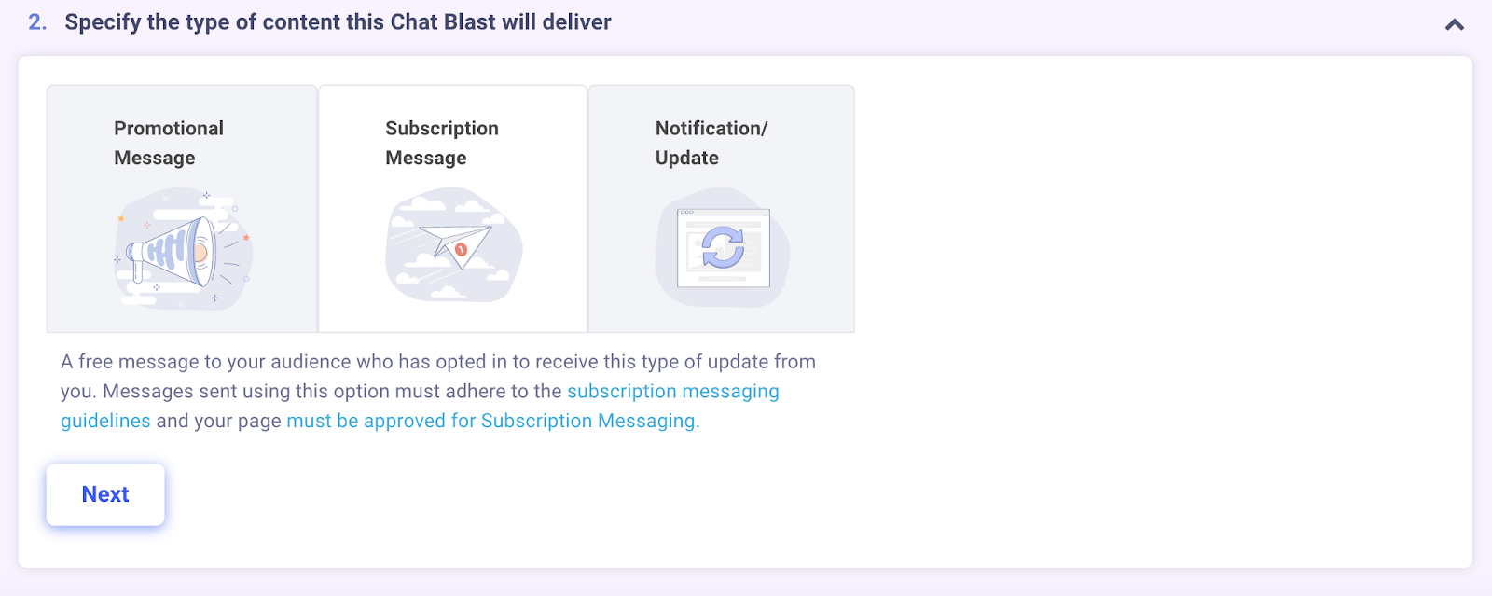Screen dimensions: 1492x596
Task: Click the description paragraph about free message
Action: [x=438, y=391]
